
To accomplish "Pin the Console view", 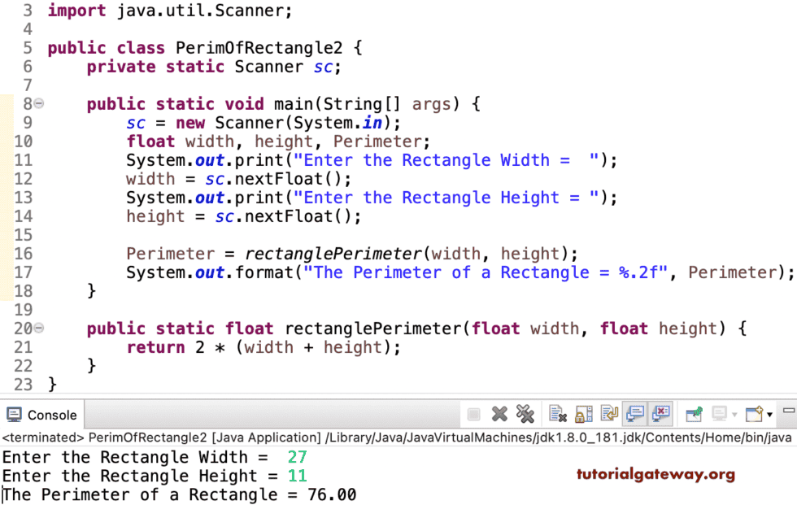I will point(693,413).
